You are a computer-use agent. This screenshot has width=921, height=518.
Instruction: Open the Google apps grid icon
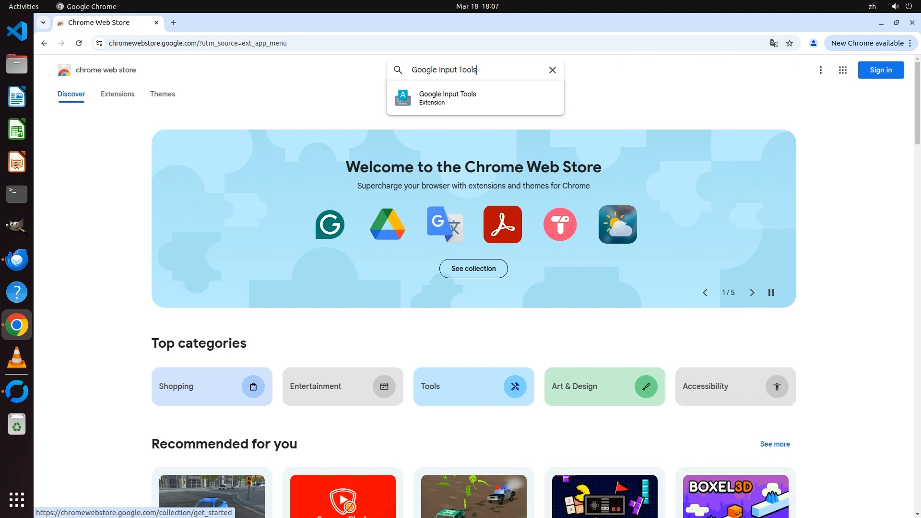tap(842, 70)
